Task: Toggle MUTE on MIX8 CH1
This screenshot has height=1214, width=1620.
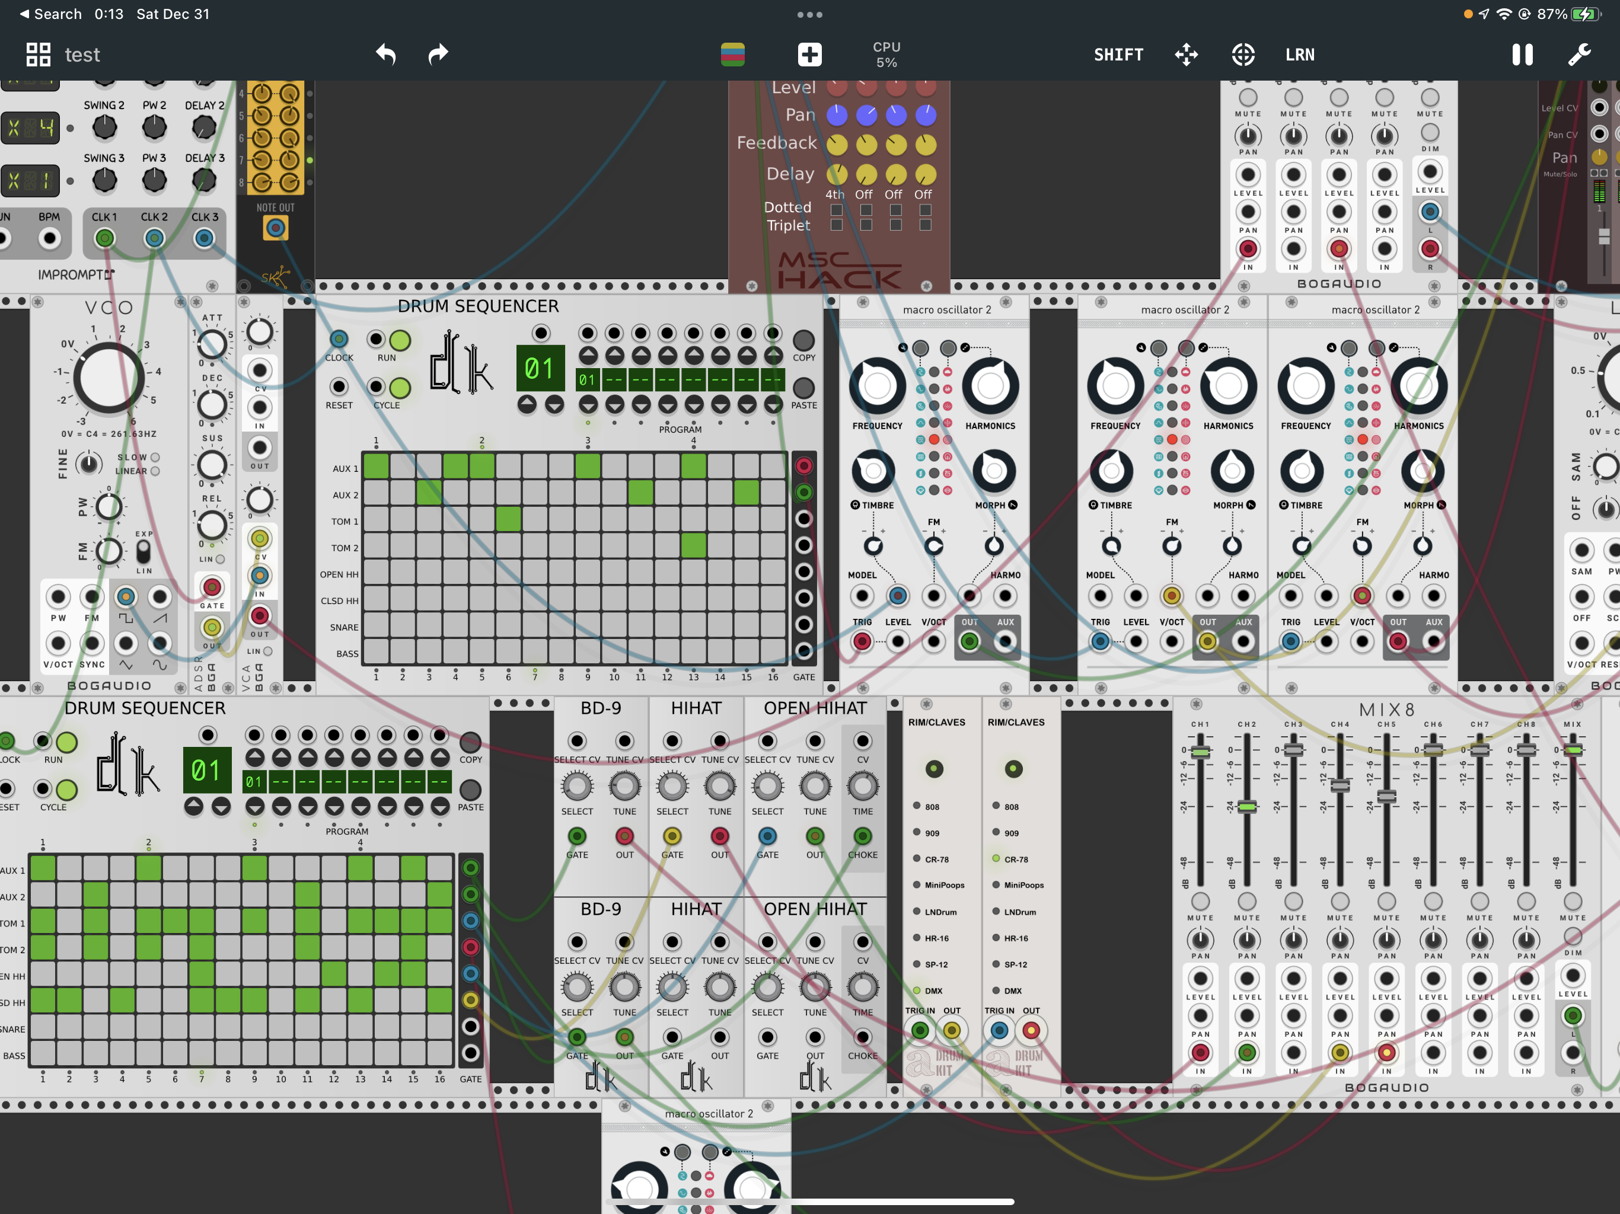Action: (x=1200, y=902)
